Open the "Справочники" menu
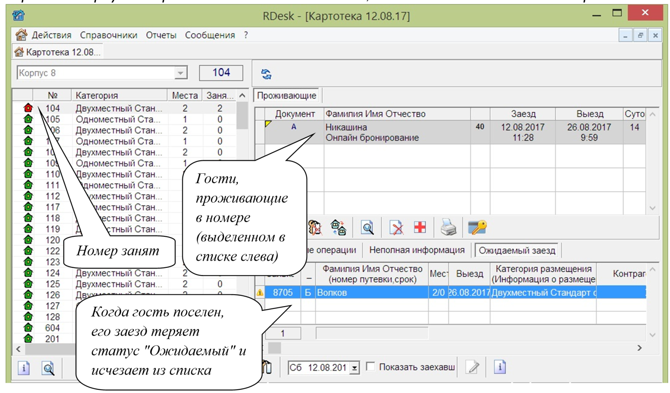The image size is (670, 393). point(108,35)
